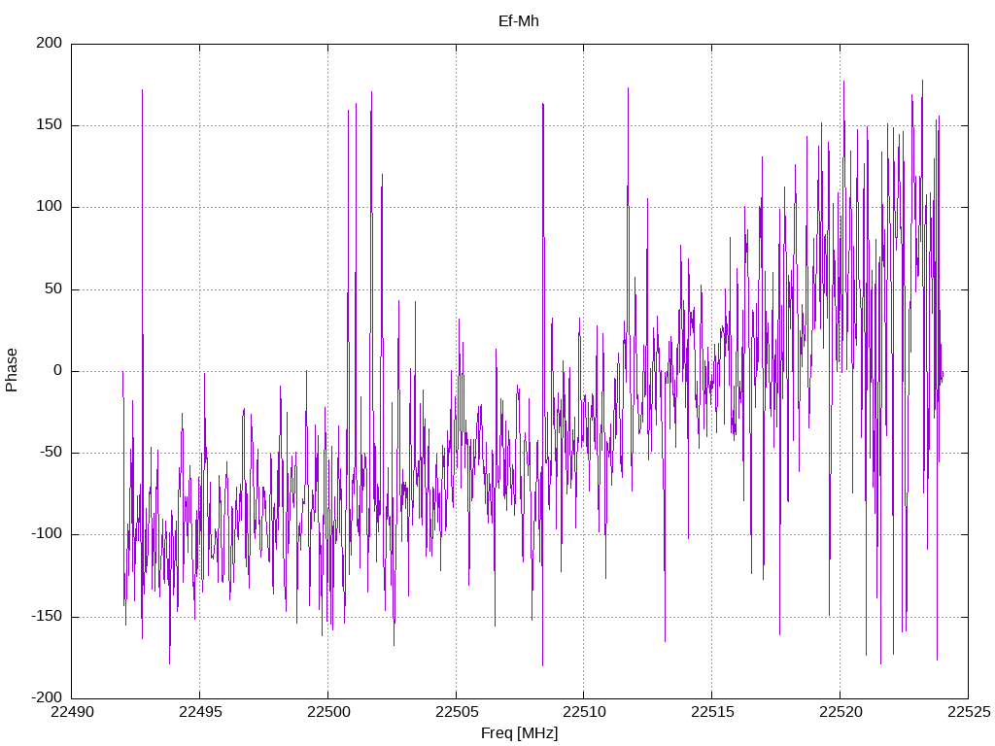The image size is (995, 746).
Task: Click the x-axis tick label 22495
Action: [x=200, y=712]
